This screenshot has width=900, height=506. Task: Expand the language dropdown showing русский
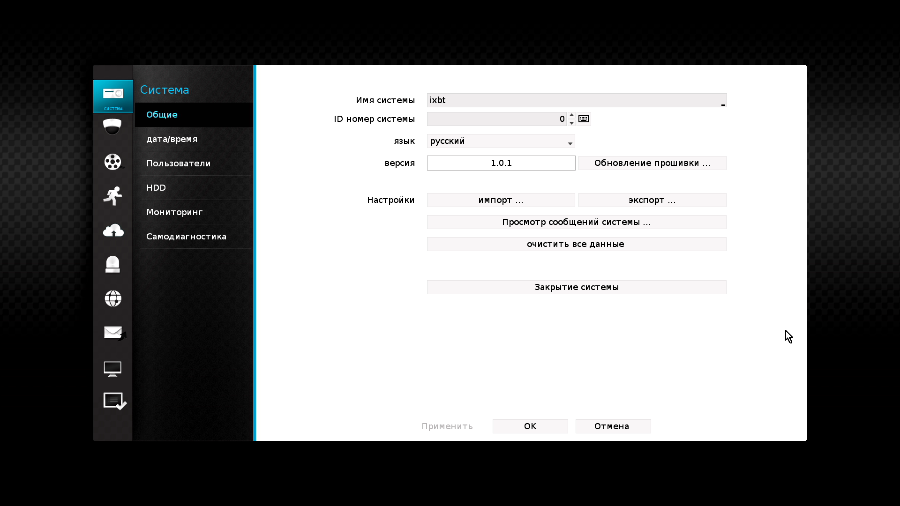pyautogui.click(x=501, y=141)
